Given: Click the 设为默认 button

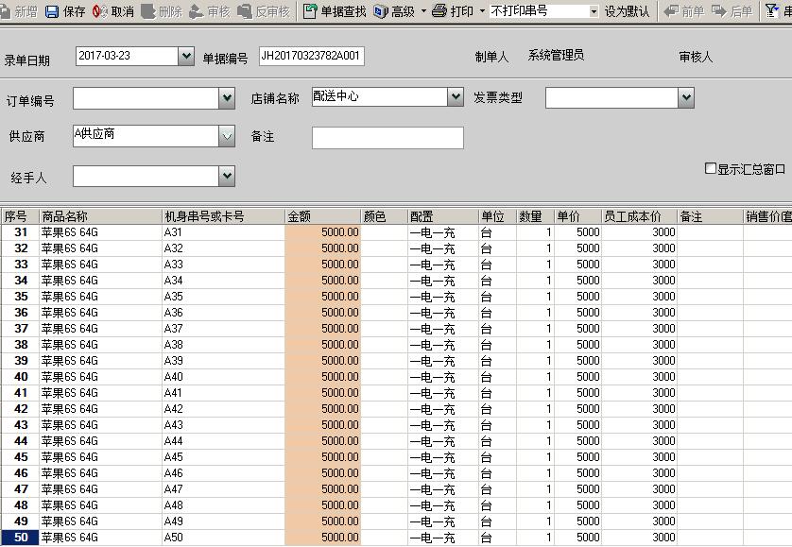Looking at the screenshot, I should pyautogui.click(x=627, y=11).
